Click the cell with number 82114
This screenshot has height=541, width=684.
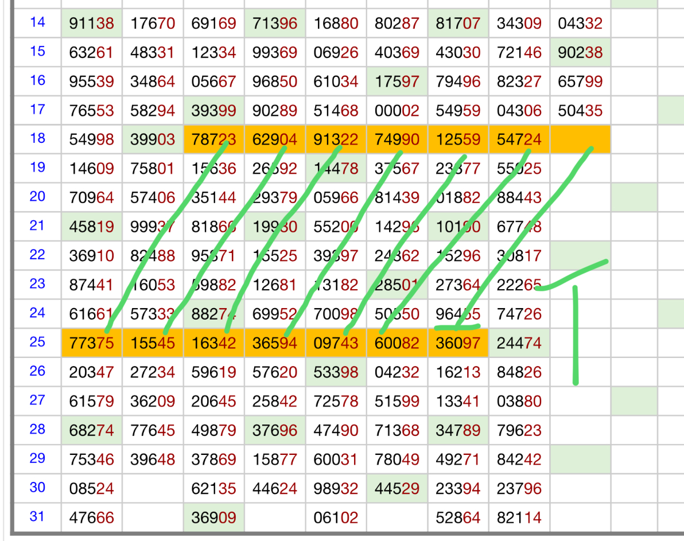click(519, 517)
